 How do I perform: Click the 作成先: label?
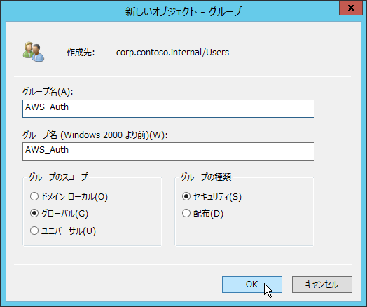coord(81,53)
